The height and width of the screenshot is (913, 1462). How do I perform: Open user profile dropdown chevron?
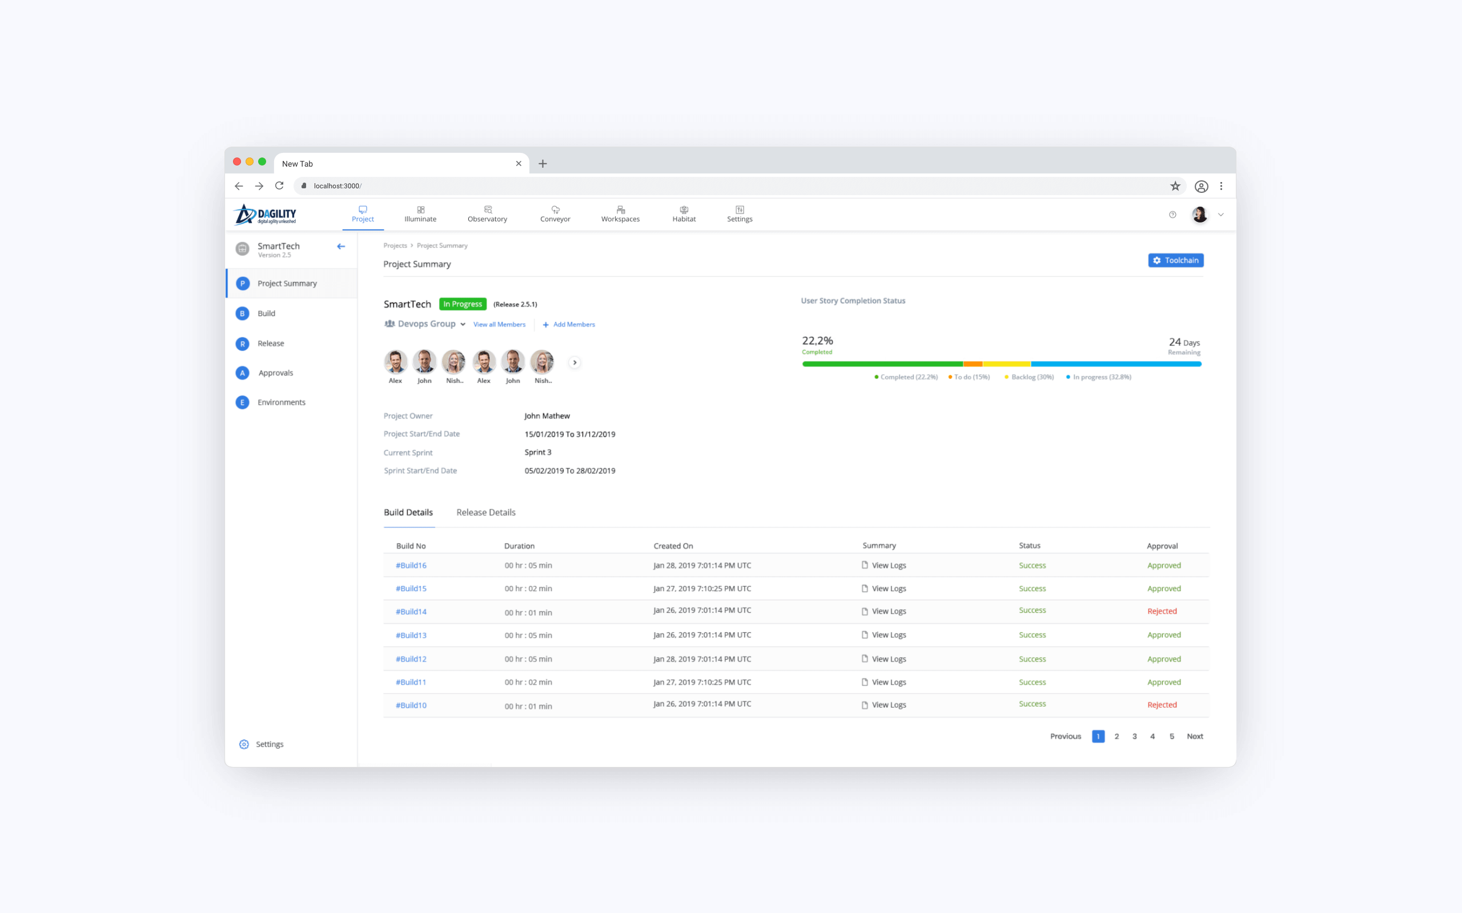coord(1221,215)
